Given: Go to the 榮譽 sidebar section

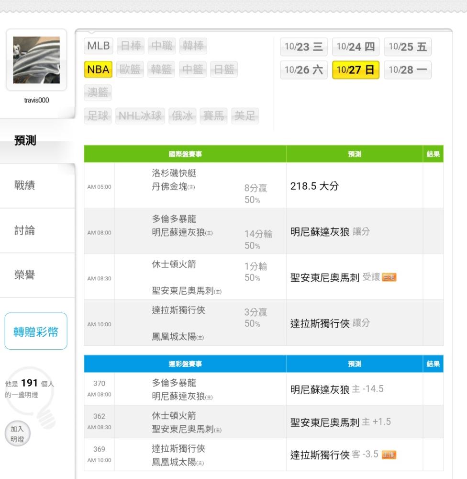Looking at the screenshot, I should [x=26, y=275].
